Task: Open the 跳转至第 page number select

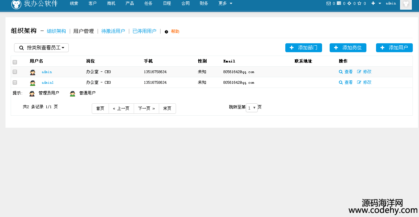Action: pos(252,108)
